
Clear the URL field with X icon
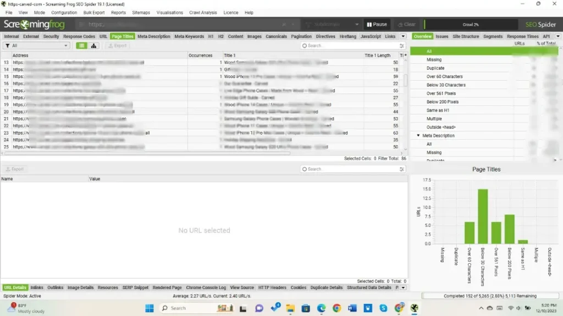(284, 24)
